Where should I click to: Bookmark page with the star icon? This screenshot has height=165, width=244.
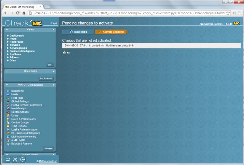pos(228,13)
